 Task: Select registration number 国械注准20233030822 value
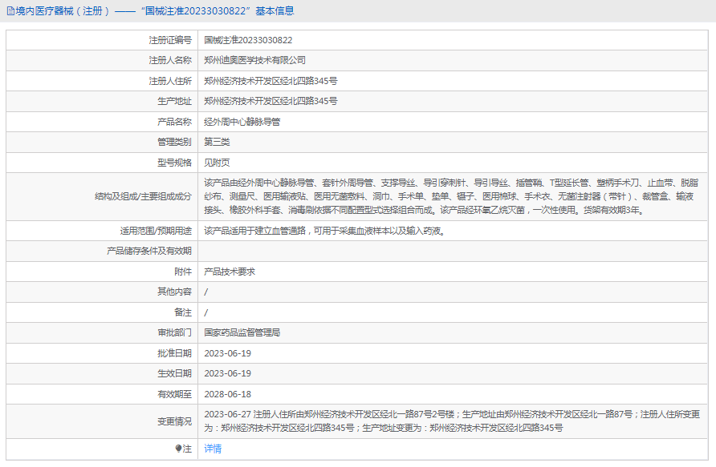click(248, 40)
